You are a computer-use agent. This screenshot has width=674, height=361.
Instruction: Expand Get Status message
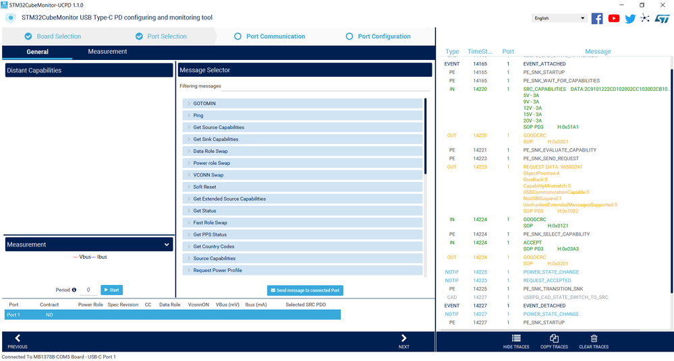(x=302, y=211)
